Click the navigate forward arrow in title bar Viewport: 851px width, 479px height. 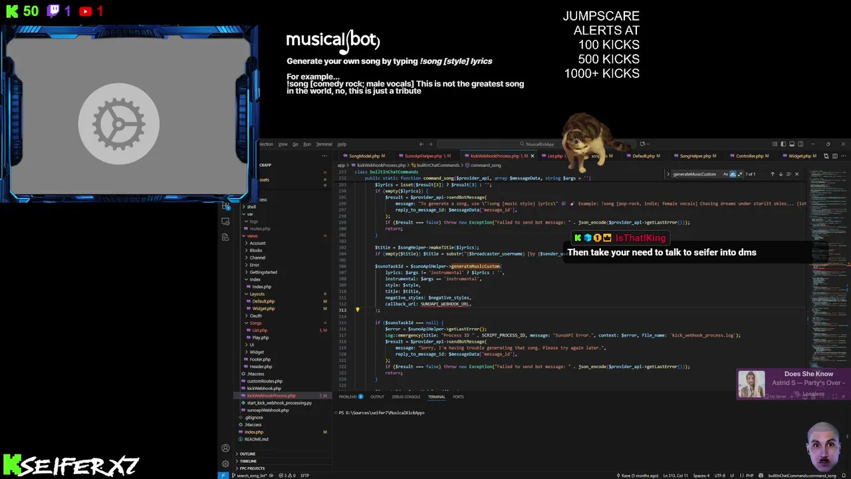[x=430, y=144]
